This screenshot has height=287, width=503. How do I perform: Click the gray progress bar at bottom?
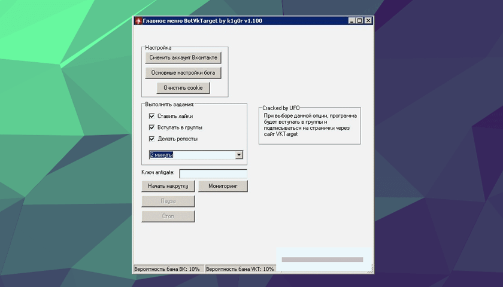tap(322, 259)
